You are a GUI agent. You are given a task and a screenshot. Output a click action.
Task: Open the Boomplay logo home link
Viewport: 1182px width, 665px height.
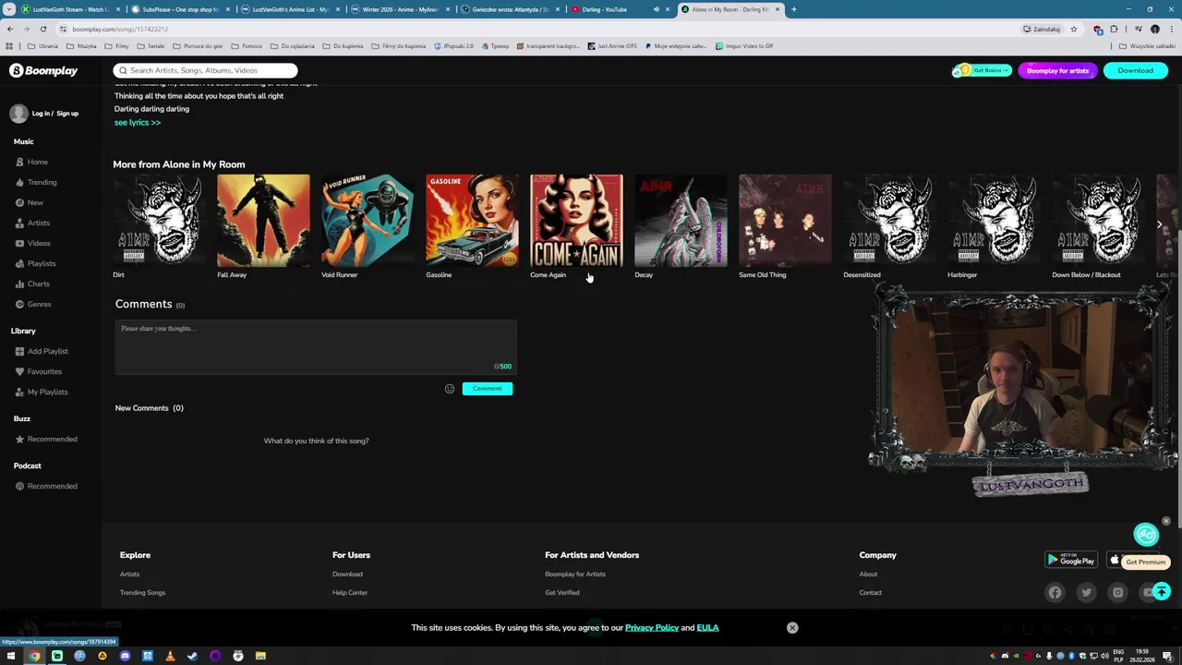coord(43,70)
